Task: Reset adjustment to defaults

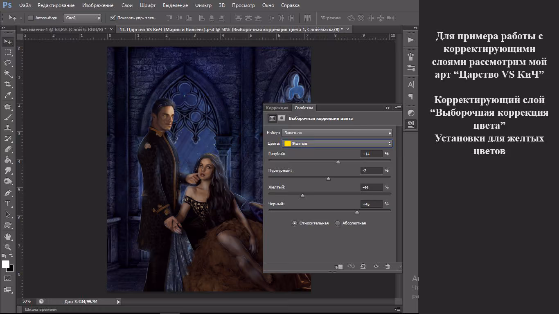Action: (363, 267)
